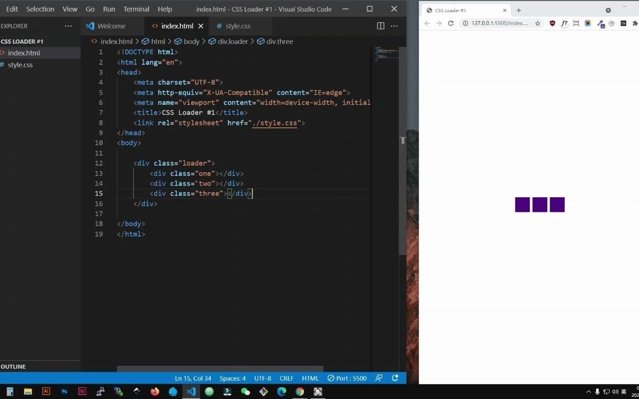Expand the Explorer panel's more actions ellipsis
Image resolution: width=639 pixels, height=399 pixels.
pyautogui.click(x=68, y=25)
